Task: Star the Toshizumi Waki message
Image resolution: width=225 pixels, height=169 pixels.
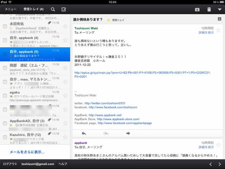Action: [x=218, y=30]
